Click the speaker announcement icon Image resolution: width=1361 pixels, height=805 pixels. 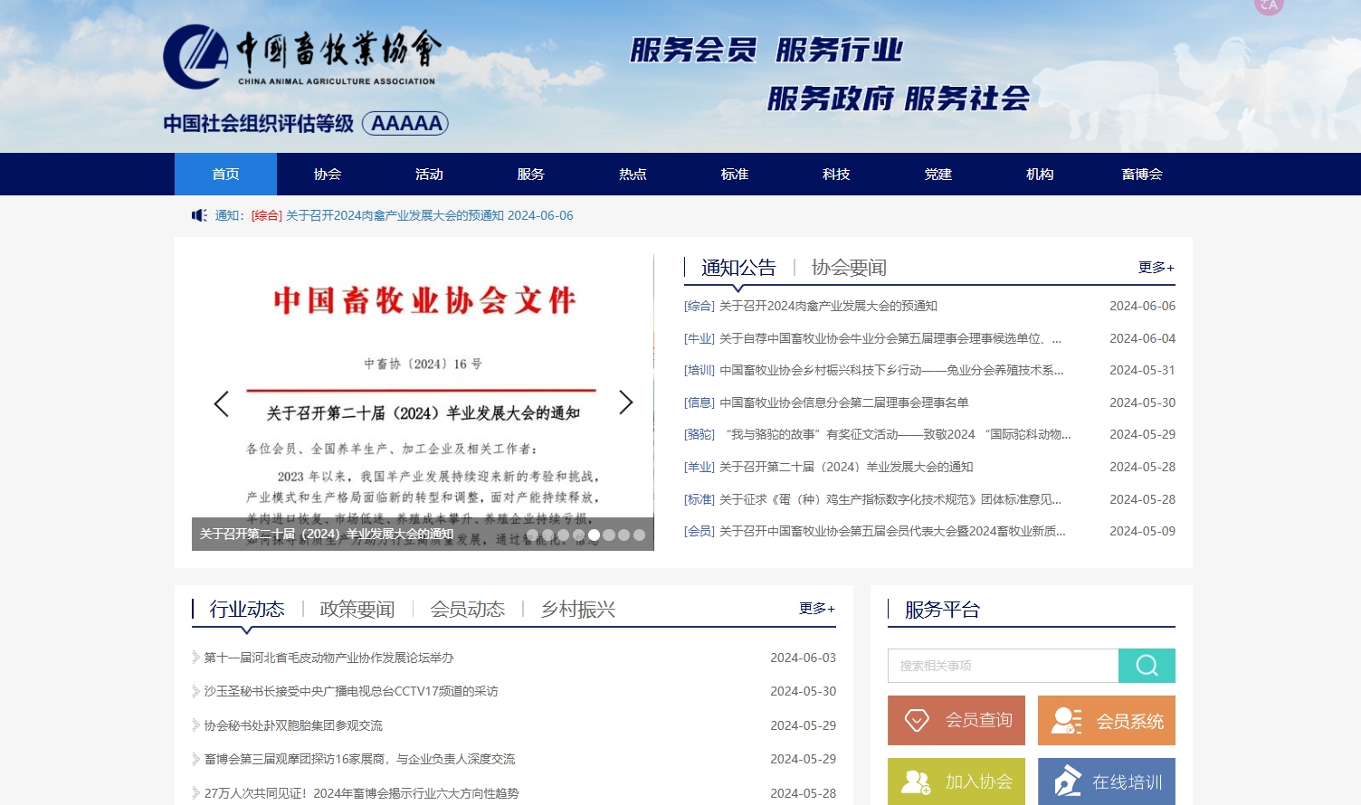click(x=199, y=215)
